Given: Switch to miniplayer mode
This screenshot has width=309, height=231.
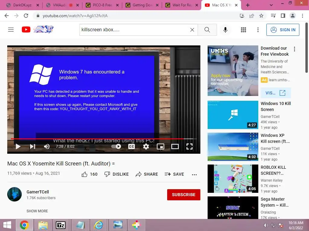Looking at the screenshot, I should point(161,146).
